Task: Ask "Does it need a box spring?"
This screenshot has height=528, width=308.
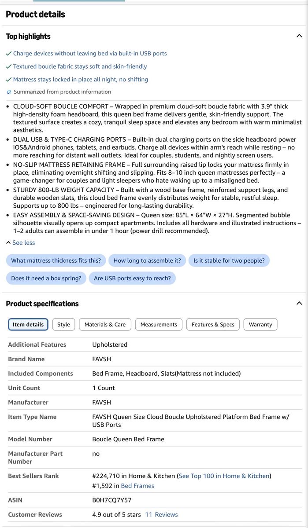Action: click(x=46, y=278)
